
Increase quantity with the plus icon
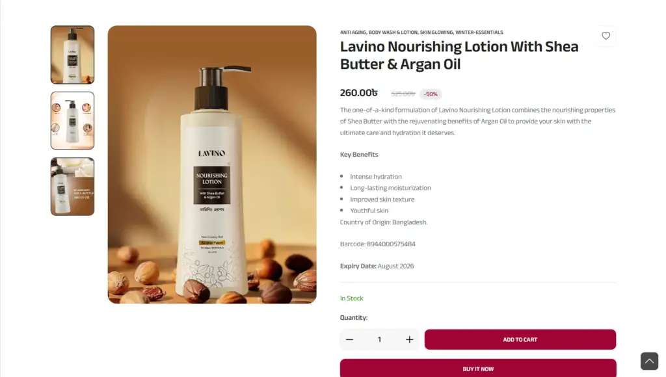(410, 340)
